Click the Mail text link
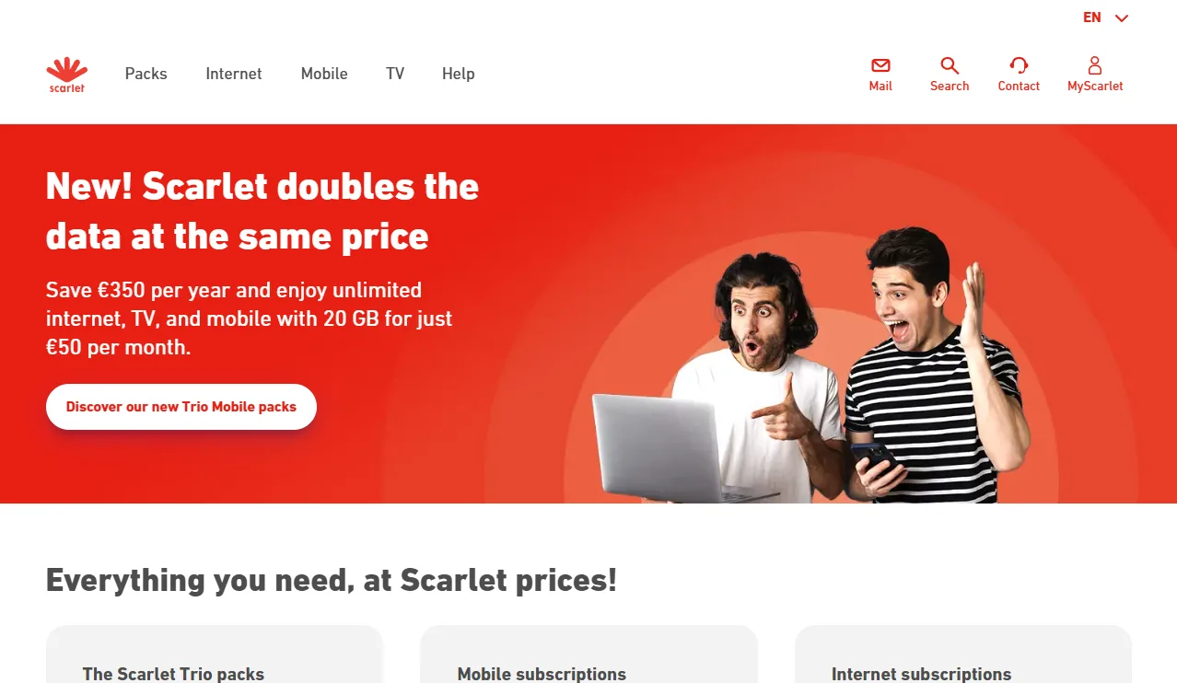1177x683 pixels. point(880,86)
